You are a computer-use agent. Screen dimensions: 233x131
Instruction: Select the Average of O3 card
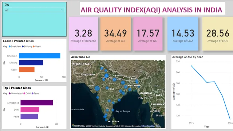tap(115, 33)
